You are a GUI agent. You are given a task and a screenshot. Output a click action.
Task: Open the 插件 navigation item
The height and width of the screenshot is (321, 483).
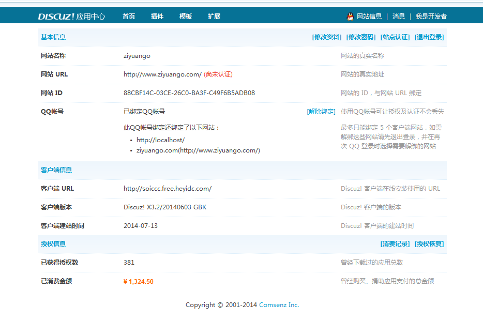pos(157,16)
